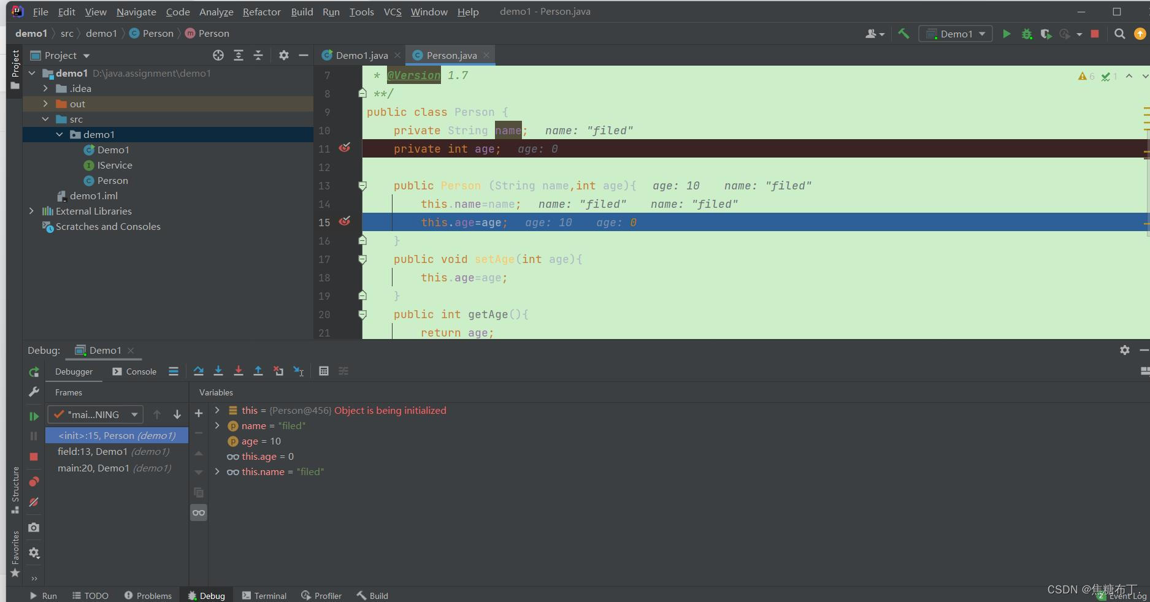Toggle the glasses watches-in-variables button

199,512
